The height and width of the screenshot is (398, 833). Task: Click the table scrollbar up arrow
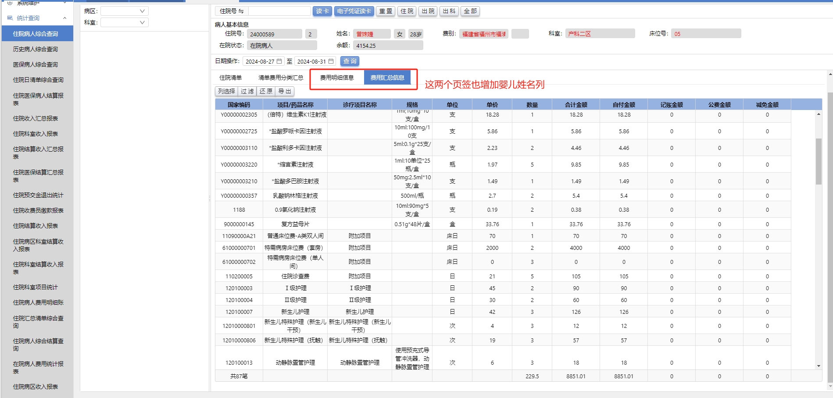(819, 114)
